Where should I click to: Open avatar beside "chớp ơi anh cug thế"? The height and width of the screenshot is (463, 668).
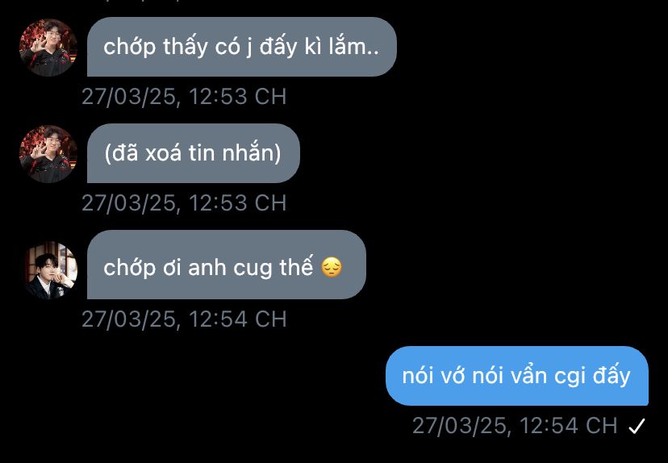(48, 269)
